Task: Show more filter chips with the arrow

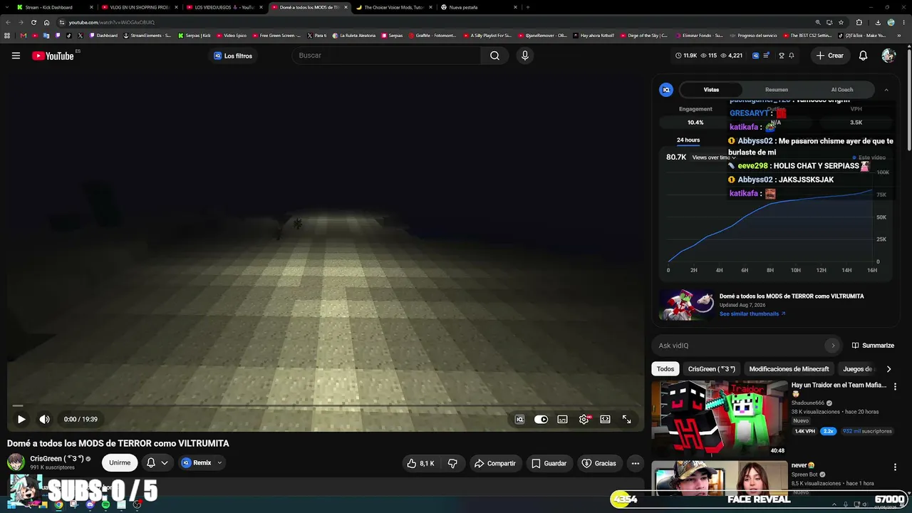Action: 888,369
